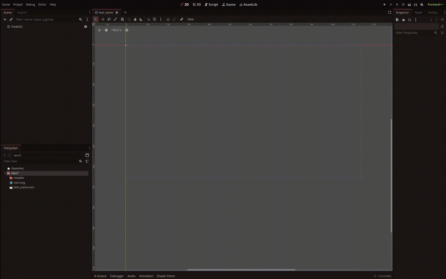Select the Ruler measurement tool

point(141,19)
